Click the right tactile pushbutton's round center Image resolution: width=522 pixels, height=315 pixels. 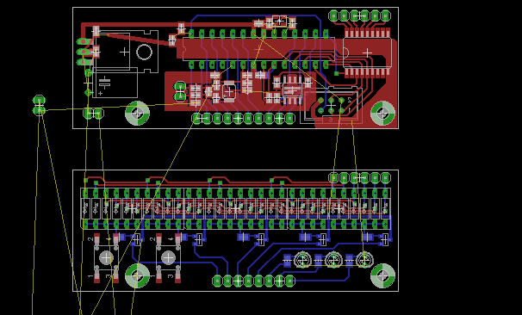click(168, 258)
